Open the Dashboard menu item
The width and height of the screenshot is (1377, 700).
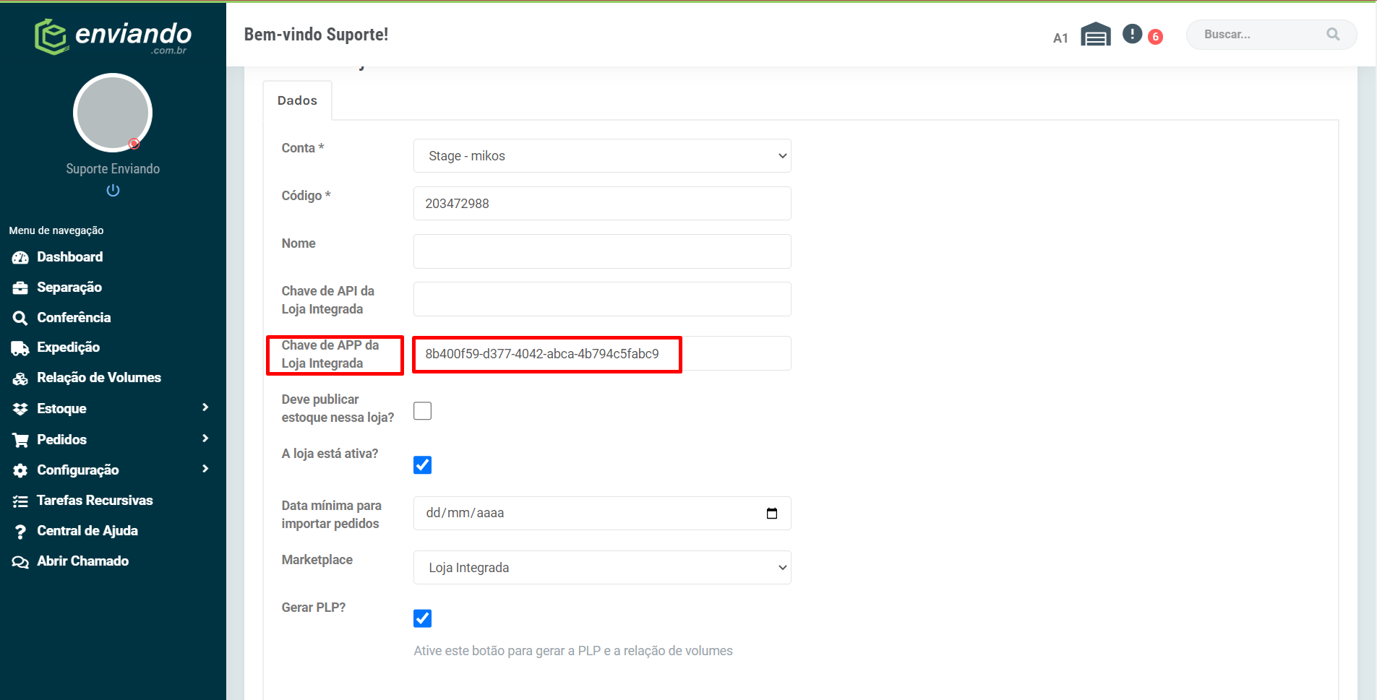(x=70, y=257)
